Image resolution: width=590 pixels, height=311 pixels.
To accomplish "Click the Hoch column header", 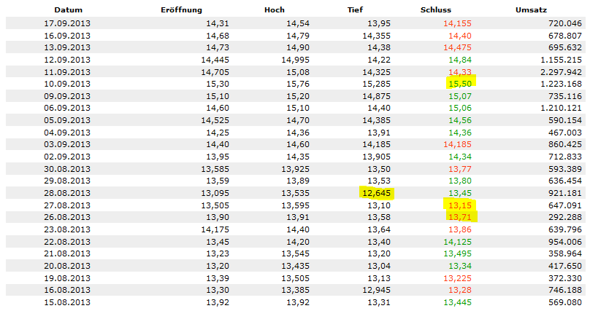I will (x=275, y=10).
